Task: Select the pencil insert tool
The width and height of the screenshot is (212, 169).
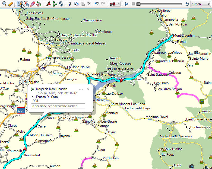Action: point(20,4)
